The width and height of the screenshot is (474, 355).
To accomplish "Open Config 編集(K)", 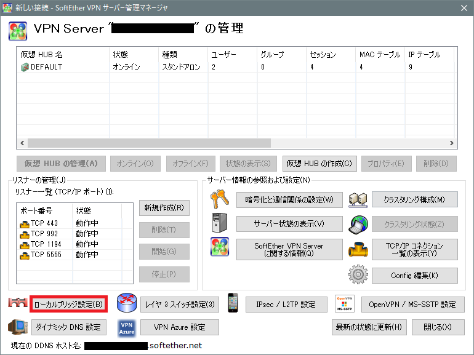I will click(x=414, y=276).
